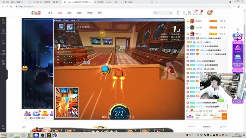The width and height of the screenshot is (246, 138).
Task: Click username zhubuer123 in chat
Action: pos(201,107)
